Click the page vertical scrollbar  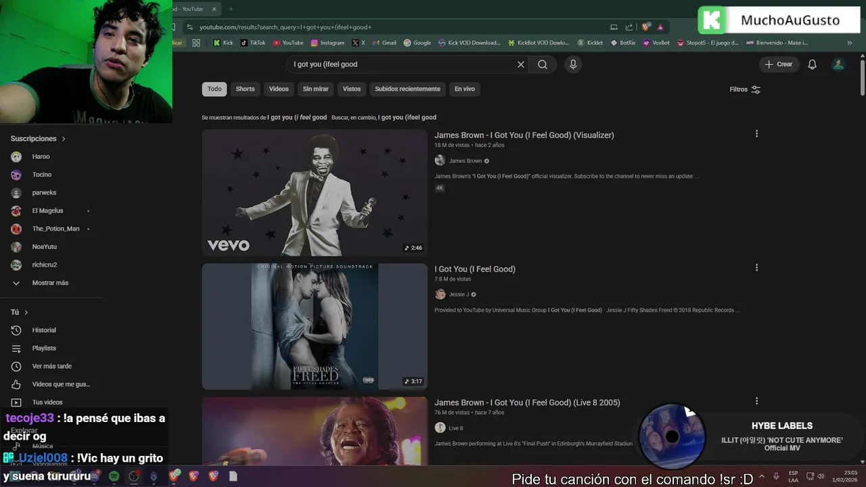[x=863, y=78]
